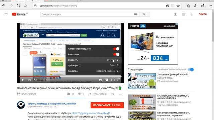The width and height of the screenshot is (214, 120).
Task: Click the player settings gear
Action: tap(107, 80)
